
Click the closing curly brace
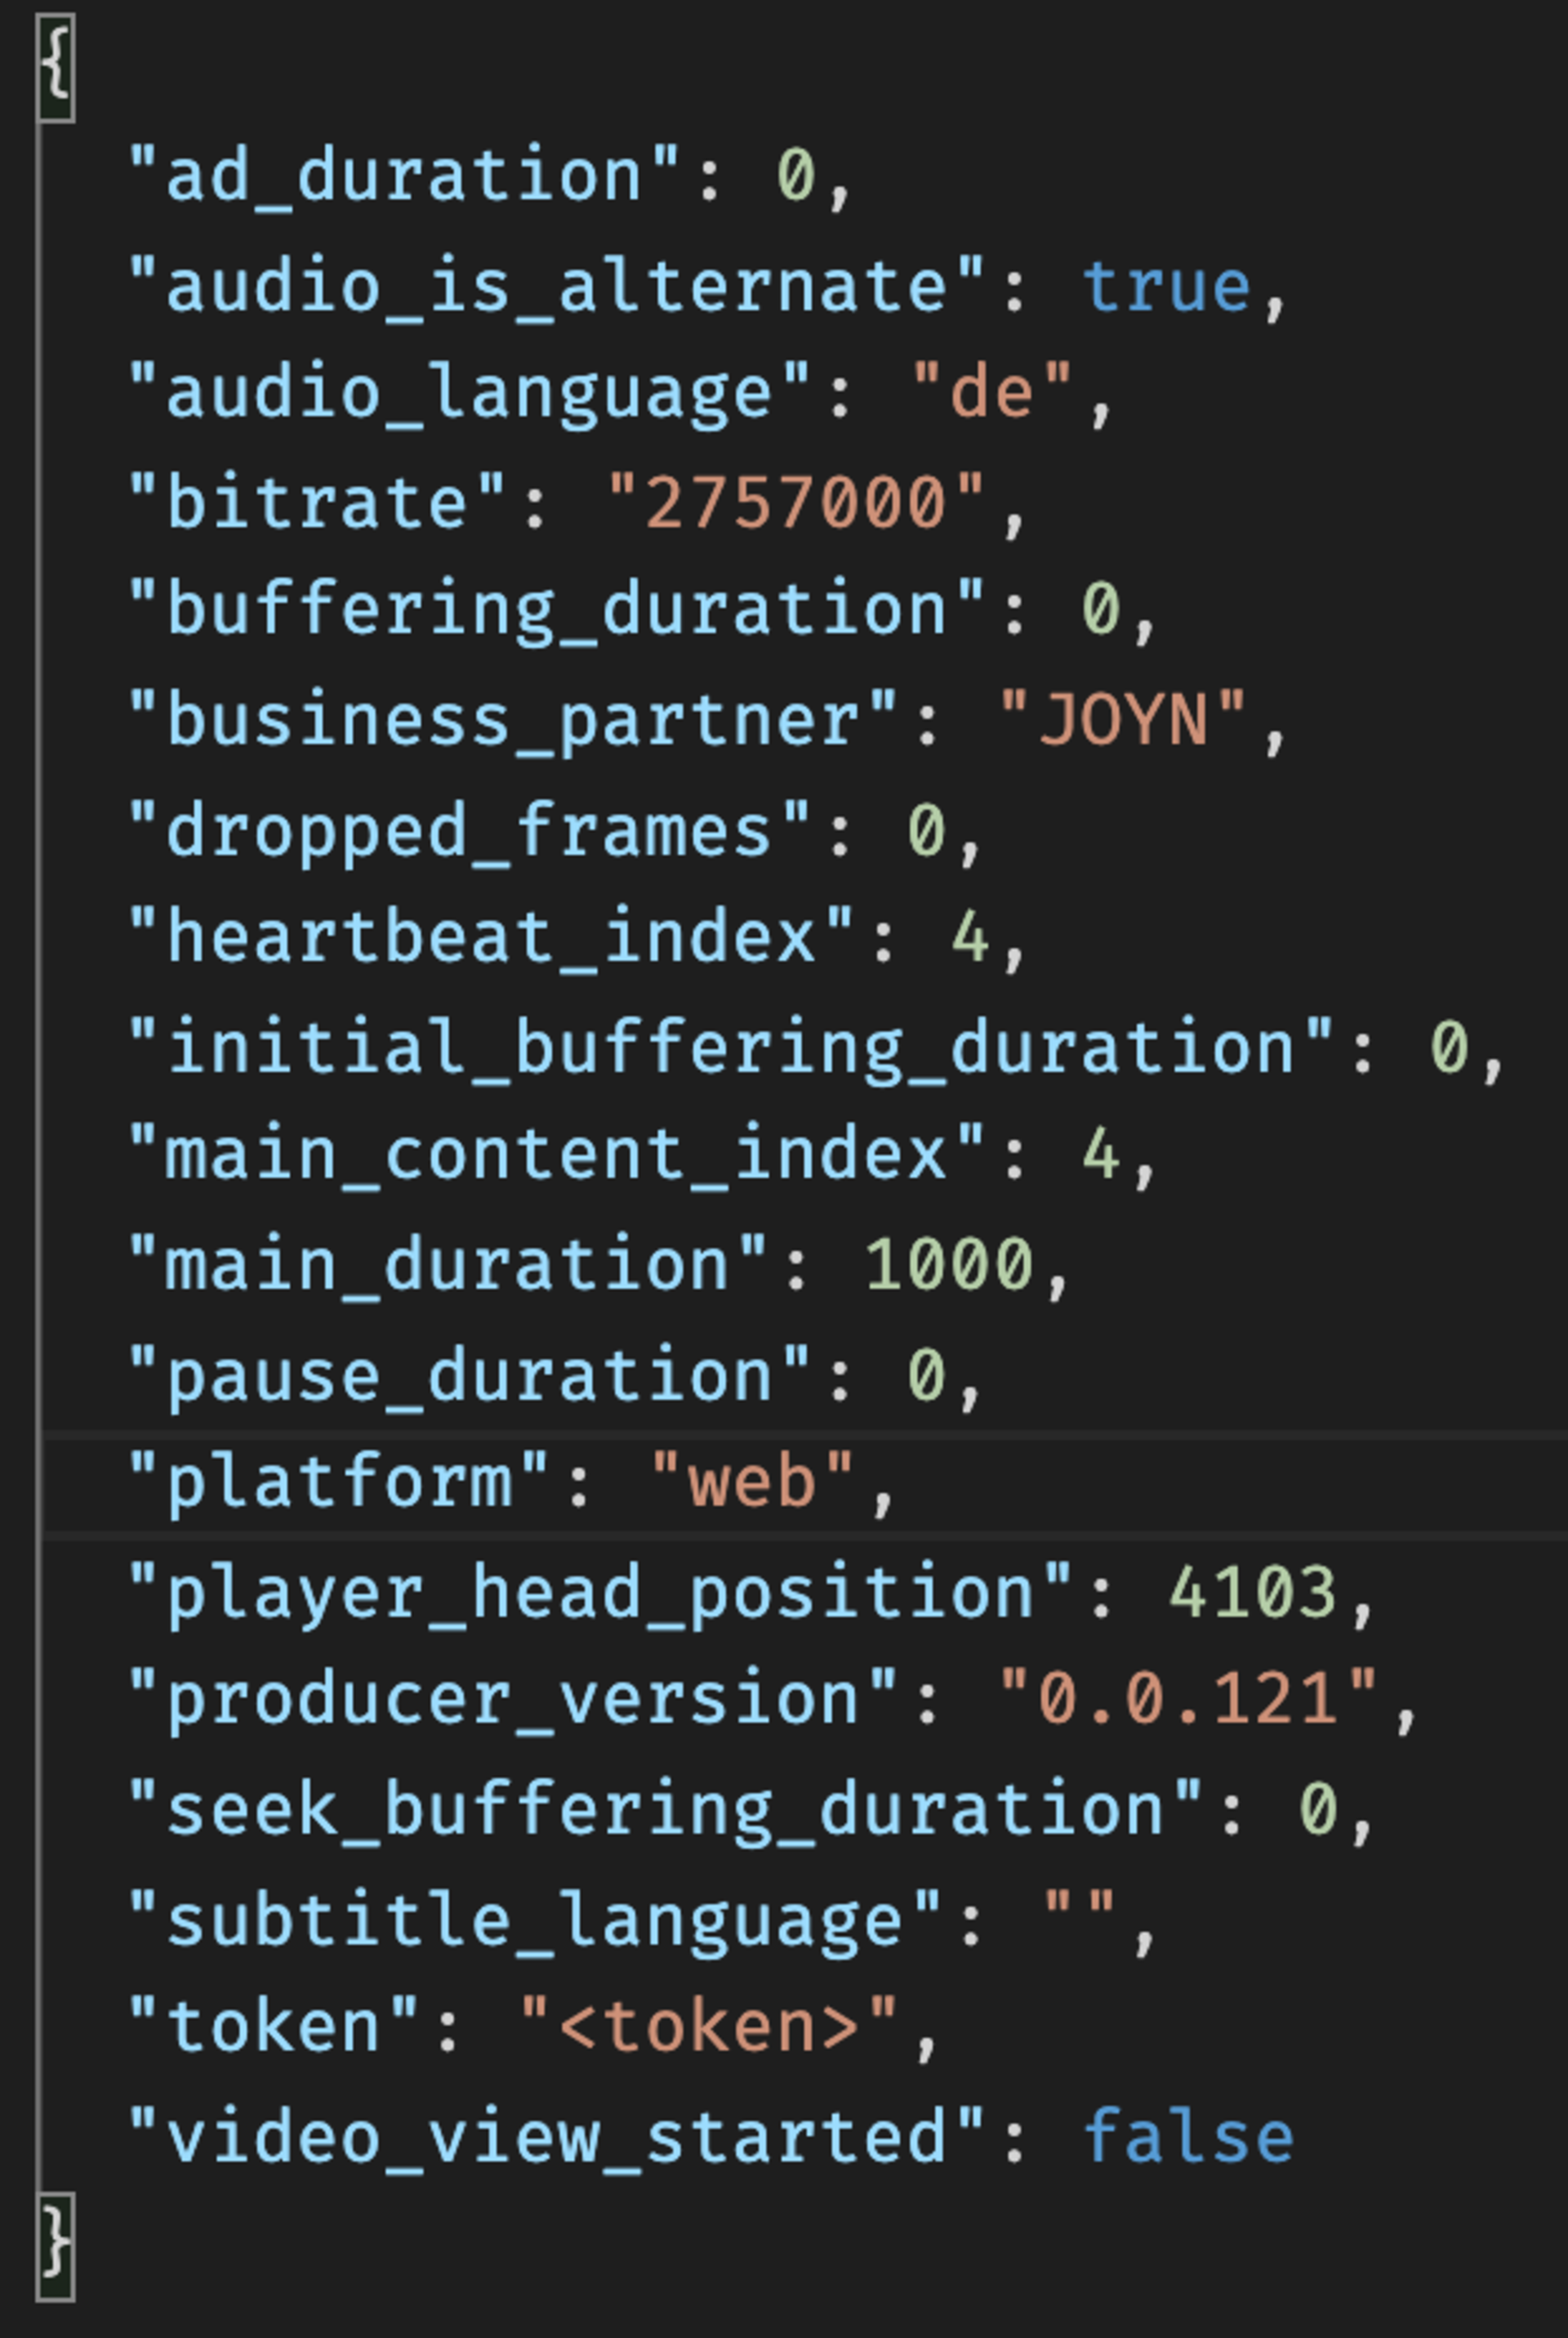click(56, 2244)
